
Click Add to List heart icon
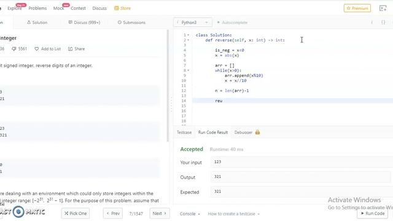point(37,48)
